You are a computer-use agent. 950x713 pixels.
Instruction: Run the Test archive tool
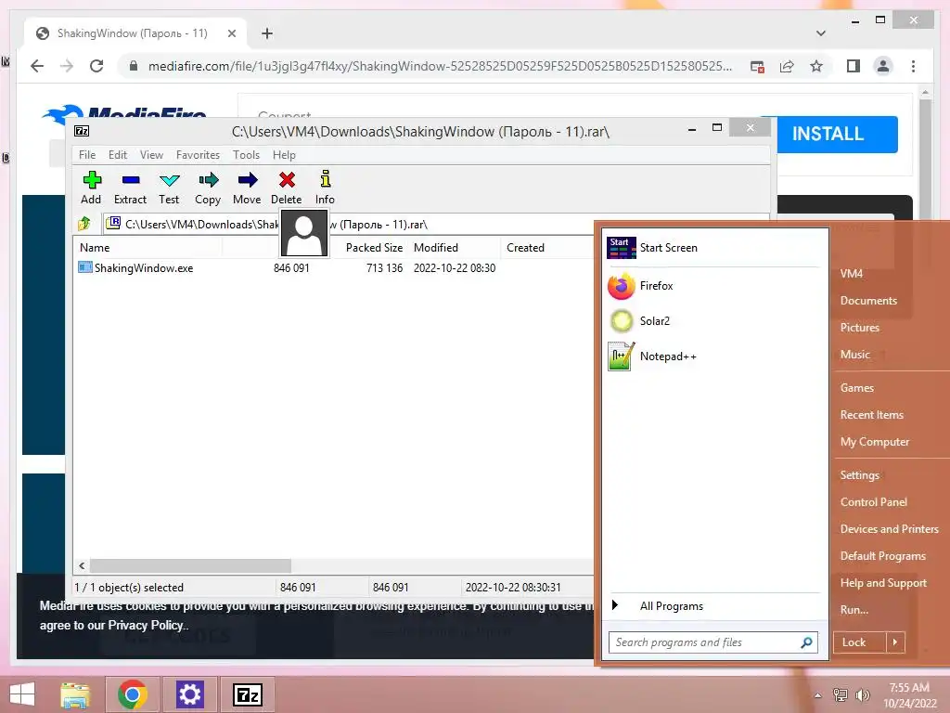[169, 188]
